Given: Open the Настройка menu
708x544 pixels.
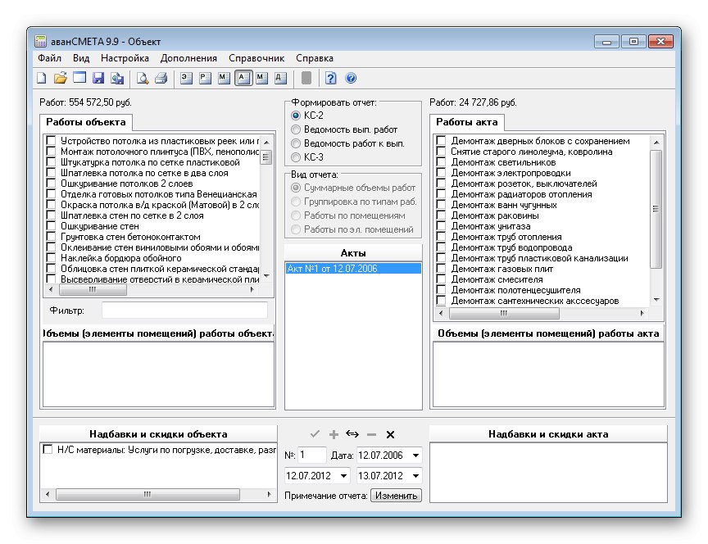Looking at the screenshot, I should [x=125, y=58].
